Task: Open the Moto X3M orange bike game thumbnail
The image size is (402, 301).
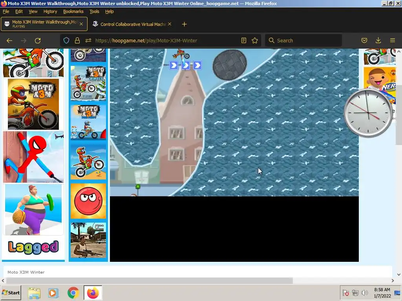Action: [33, 104]
